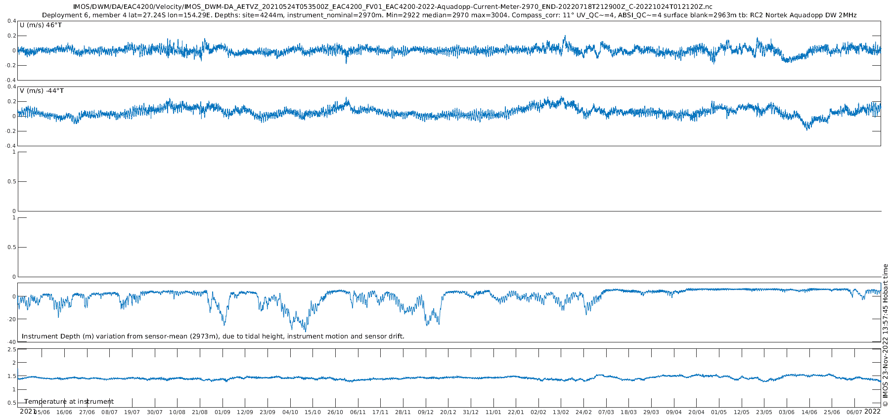Select the '1.5' tick on temperature axis
Image resolution: width=890 pixels, height=420 pixels.
[x=11, y=377]
